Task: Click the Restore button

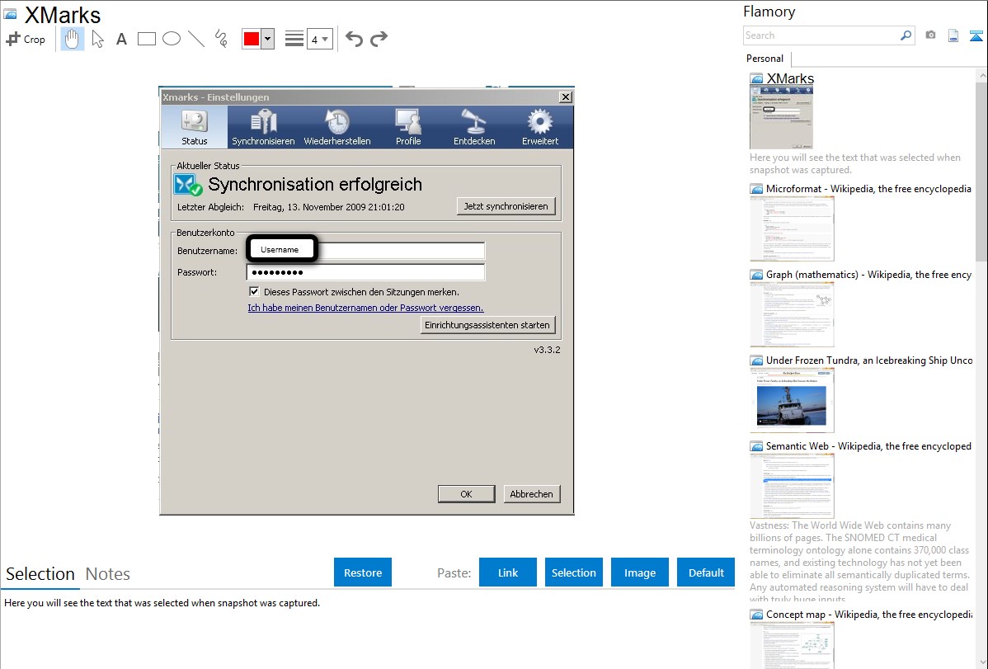Action: [363, 572]
